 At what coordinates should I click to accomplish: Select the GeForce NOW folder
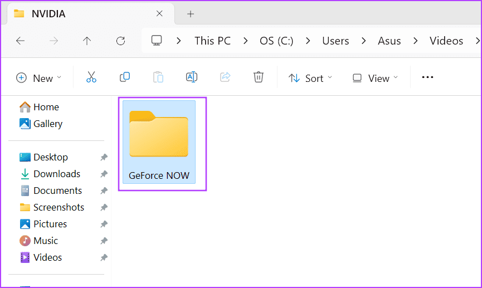coord(159,142)
